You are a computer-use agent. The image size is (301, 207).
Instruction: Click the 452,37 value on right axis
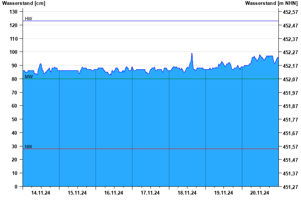(290, 39)
